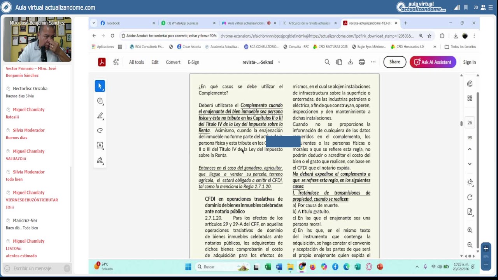
Task: Click the browser address bar URL
Action: tap(317, 36)
